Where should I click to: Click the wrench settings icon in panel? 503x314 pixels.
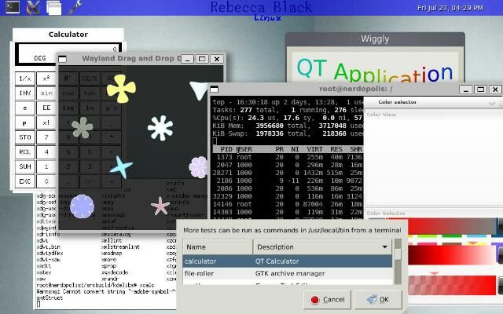click(76, 9)
